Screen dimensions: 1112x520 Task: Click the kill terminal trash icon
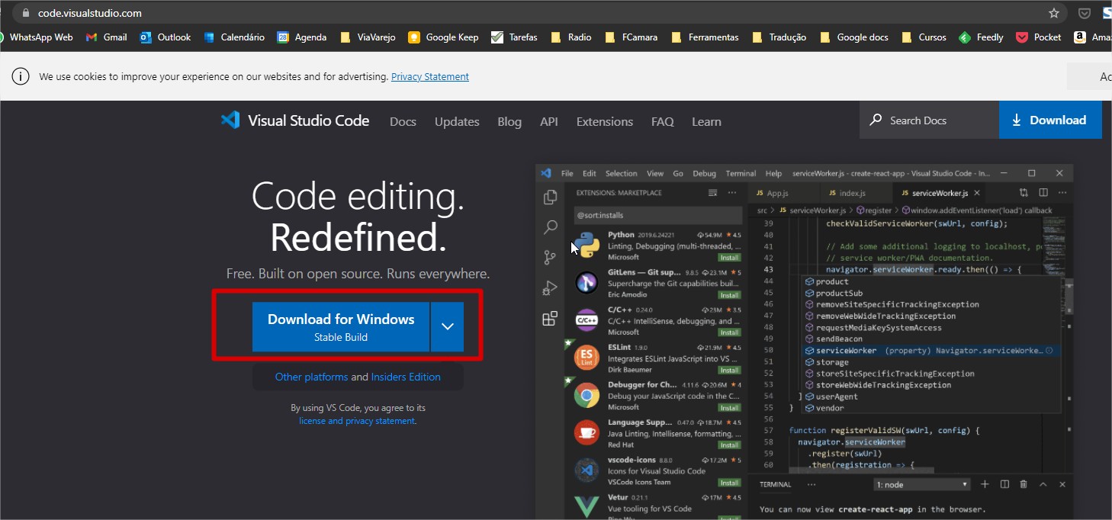(x=1024, y=484)
